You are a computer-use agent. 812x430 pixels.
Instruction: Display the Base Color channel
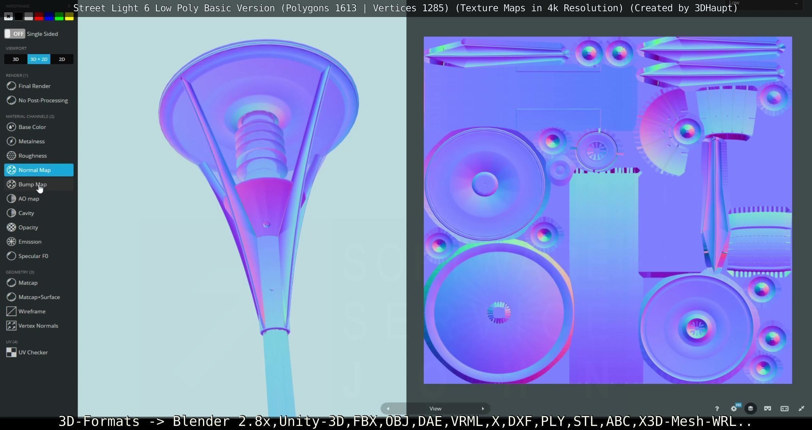tap(32, 127)
